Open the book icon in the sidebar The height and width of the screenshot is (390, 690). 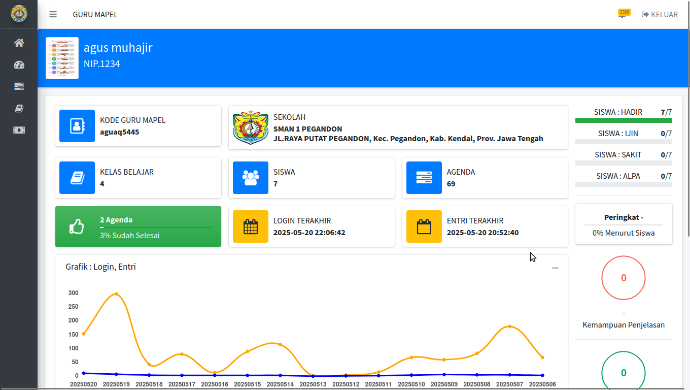[x=19, y=108]
